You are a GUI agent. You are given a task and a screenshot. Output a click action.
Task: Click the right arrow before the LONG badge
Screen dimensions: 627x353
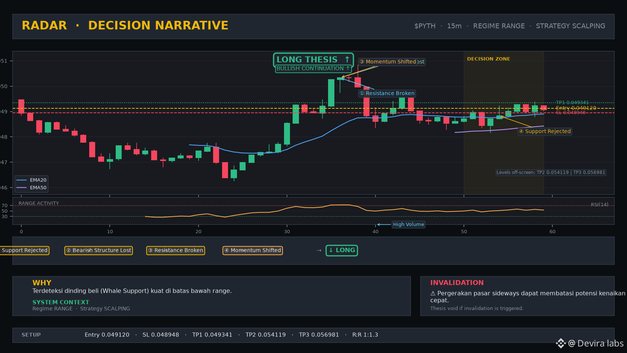[319, 250]
